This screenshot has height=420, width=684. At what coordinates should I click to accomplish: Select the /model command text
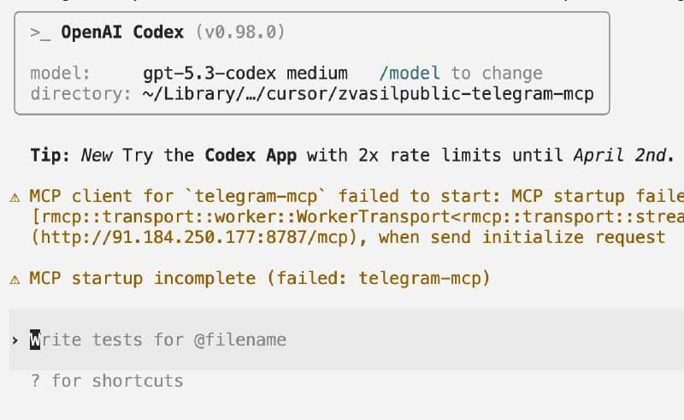pos(410,74)
